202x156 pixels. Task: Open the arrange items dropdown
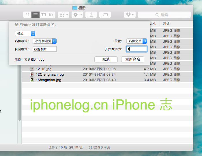point(63,15)
